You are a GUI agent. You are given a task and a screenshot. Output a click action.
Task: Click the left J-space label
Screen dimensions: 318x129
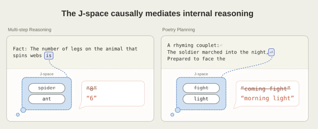[x=47, y=74]
